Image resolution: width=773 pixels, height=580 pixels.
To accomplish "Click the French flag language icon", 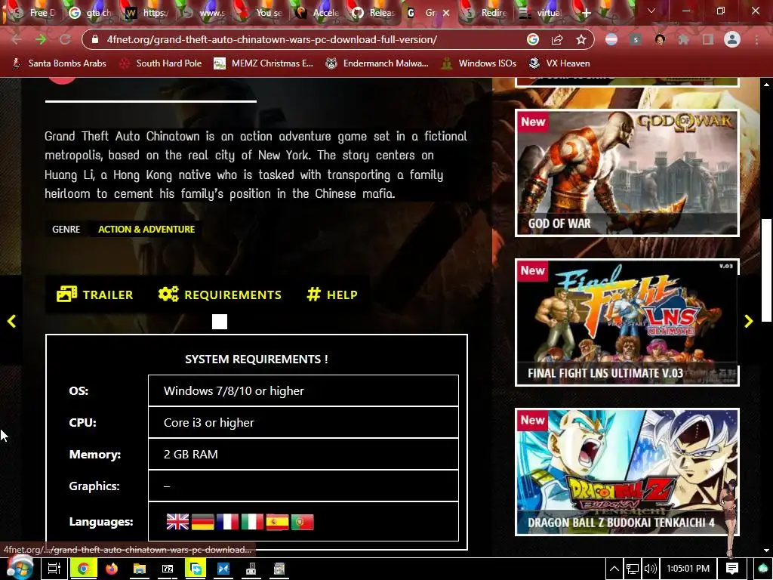I will [x=227, y=522].
